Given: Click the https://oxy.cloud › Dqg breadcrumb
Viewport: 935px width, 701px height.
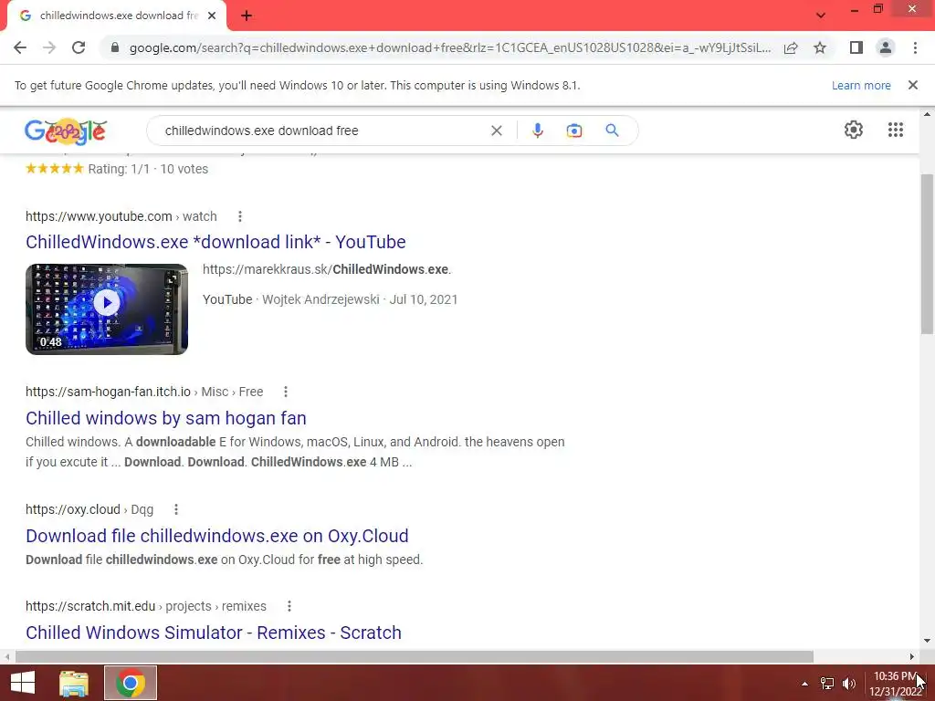Looking at the screenshot, I should click(89, 509).
